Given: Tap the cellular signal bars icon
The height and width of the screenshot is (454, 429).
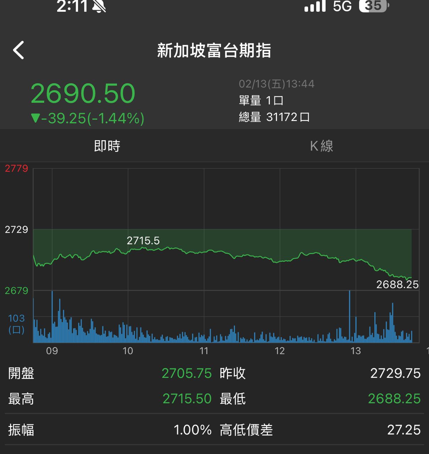Looking at the screenshot, I should tap(315, 6).
